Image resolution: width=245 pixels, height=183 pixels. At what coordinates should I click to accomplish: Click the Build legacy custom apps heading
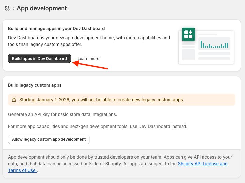pos(35,85)
